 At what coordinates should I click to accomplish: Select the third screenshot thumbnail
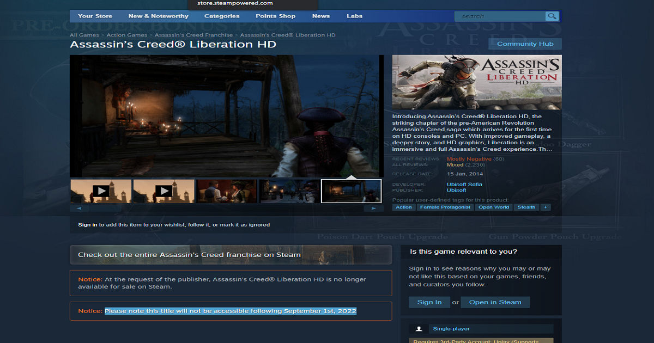(226, 191)
